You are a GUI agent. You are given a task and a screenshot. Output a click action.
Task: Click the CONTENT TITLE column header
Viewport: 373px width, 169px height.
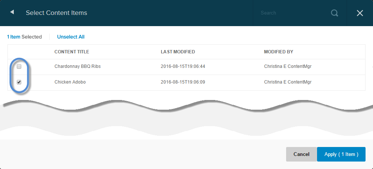point(72,52)
